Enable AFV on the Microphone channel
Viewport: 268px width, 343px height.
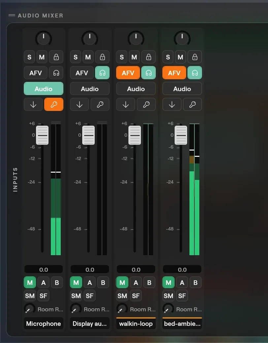(35, 73)
